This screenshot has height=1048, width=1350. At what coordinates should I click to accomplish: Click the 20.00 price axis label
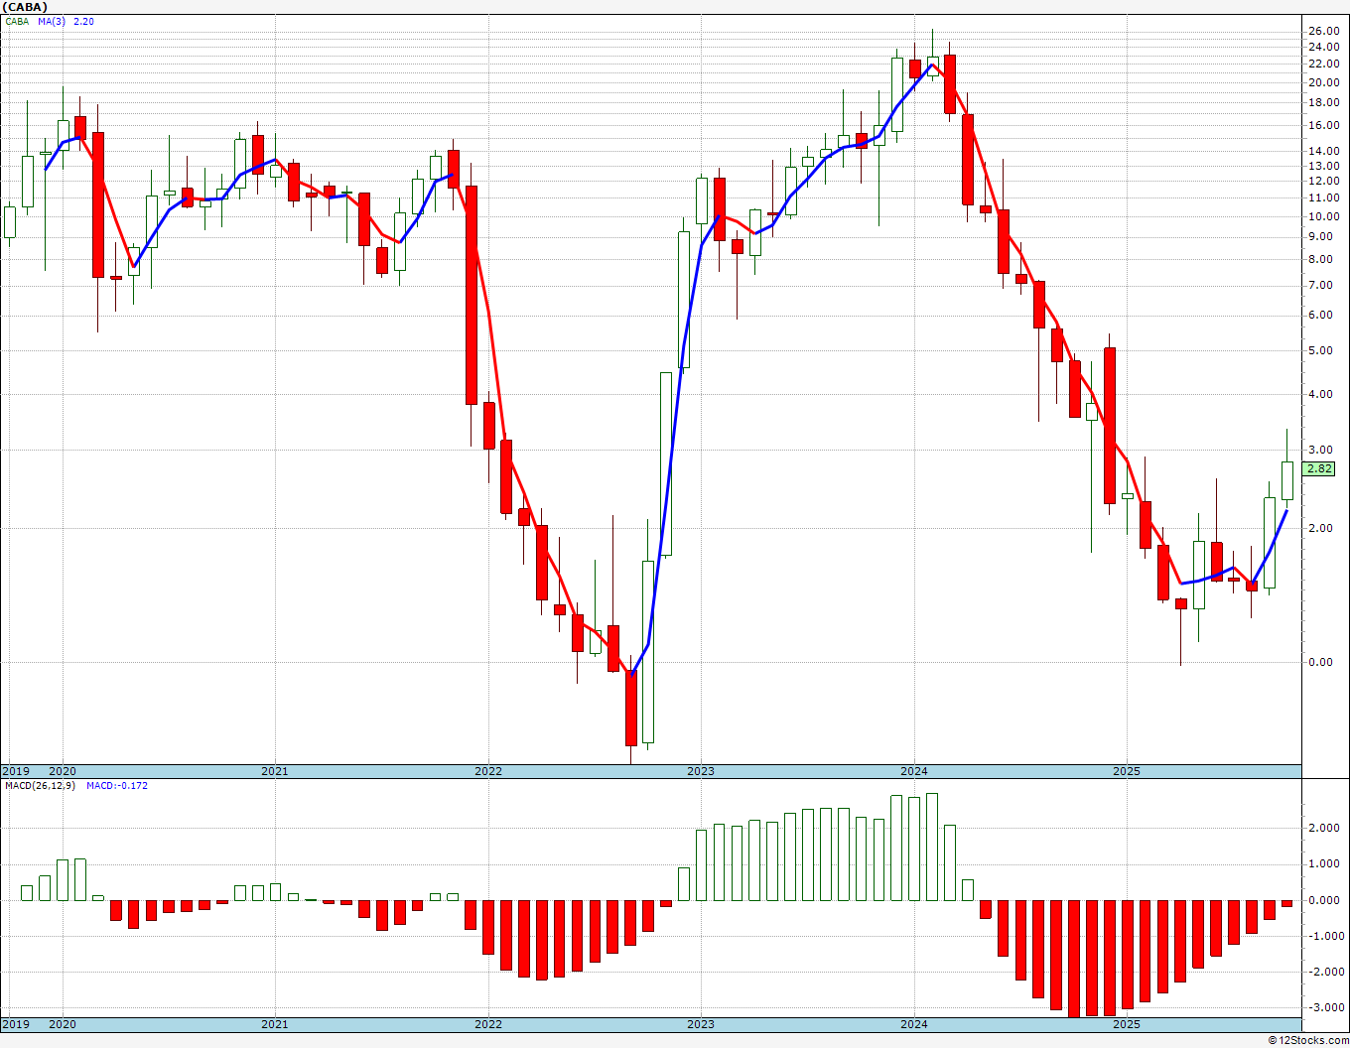[x=1324, y=82]
